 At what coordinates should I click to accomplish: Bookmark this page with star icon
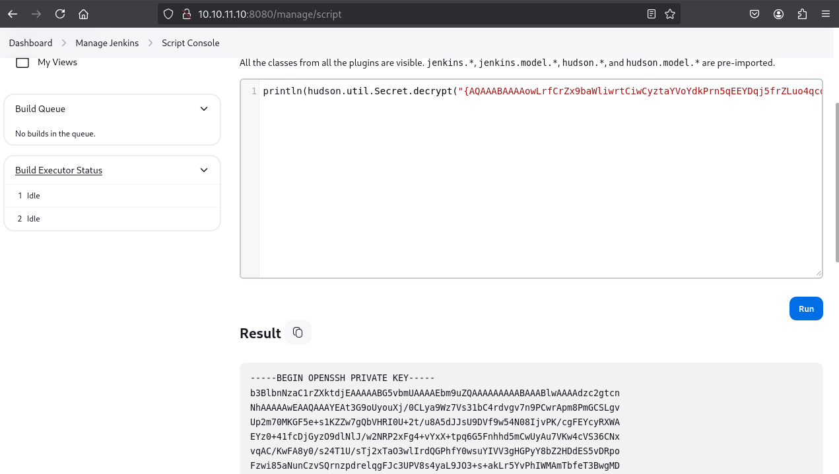point(670,14)
